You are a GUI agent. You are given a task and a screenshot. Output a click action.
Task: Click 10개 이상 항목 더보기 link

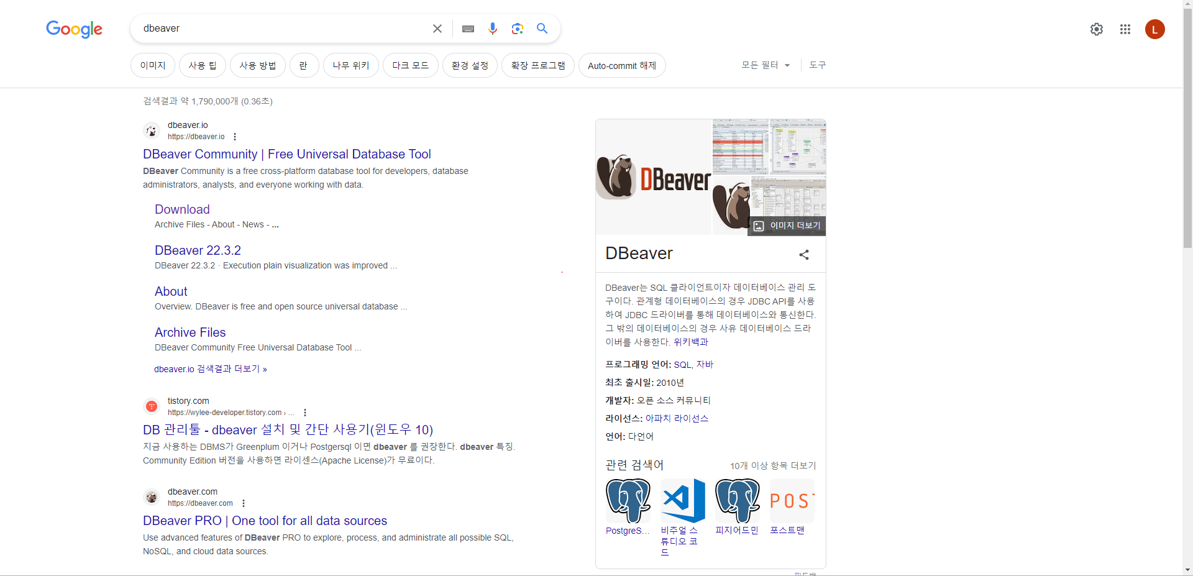[x=773, y=466]
